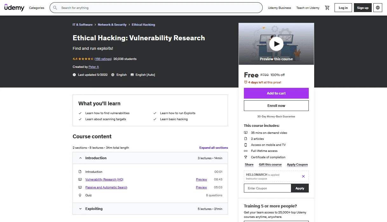The height and width of the screenshot is (222, 387).
Task: Open Teach on Udemy
Action: 308,8
